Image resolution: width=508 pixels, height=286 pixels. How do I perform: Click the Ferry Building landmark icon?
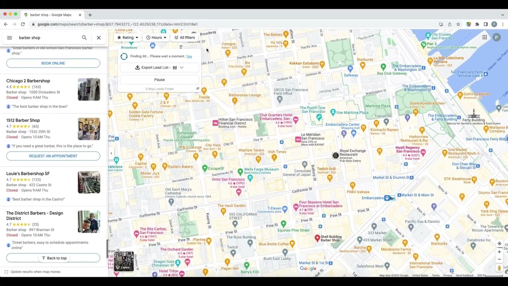473,114
